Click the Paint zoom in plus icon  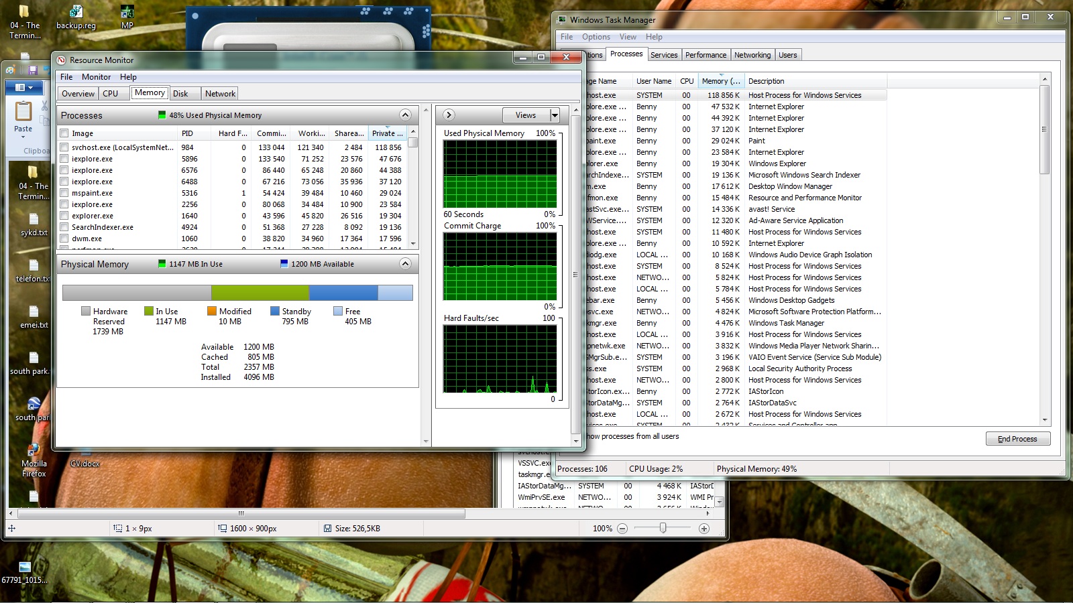[704, 529]
